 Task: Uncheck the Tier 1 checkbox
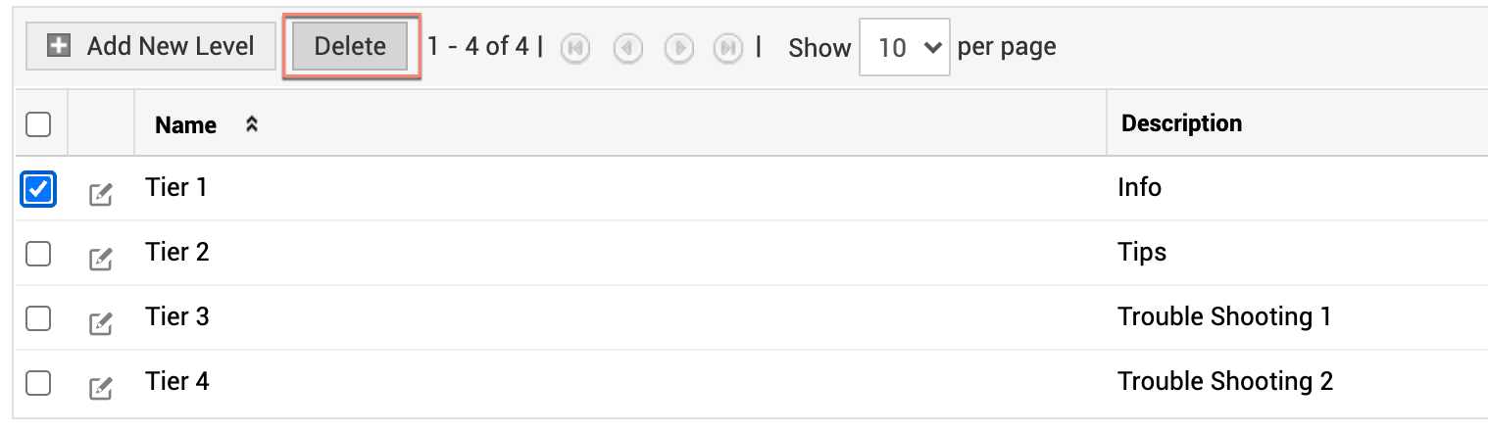(38, 189)
